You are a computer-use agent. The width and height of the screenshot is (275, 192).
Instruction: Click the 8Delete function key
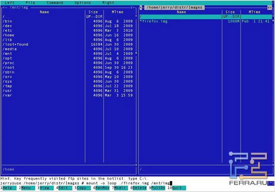(x=138, y=188)
